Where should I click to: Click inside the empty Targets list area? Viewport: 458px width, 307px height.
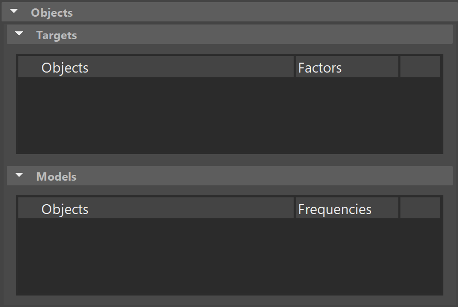point(230,115)
